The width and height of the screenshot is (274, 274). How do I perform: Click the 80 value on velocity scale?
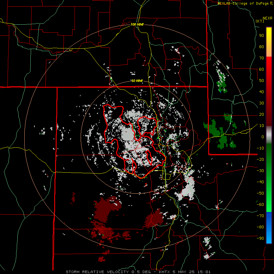tap(262, 47)
